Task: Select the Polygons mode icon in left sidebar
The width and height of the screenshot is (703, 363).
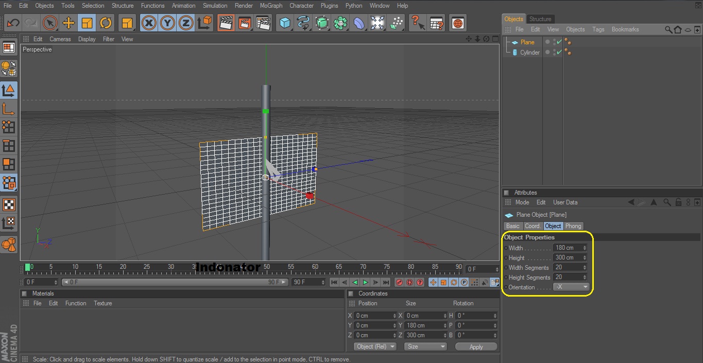Action: point(9,164)
